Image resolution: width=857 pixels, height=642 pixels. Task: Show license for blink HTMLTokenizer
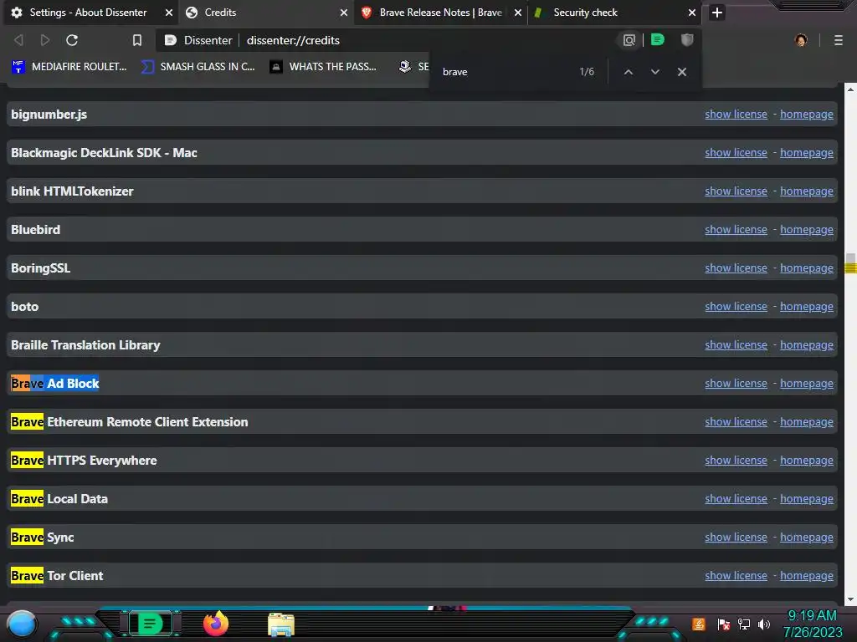pos(736,191)
